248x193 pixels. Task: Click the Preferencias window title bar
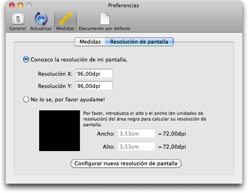tap(124, 6)
